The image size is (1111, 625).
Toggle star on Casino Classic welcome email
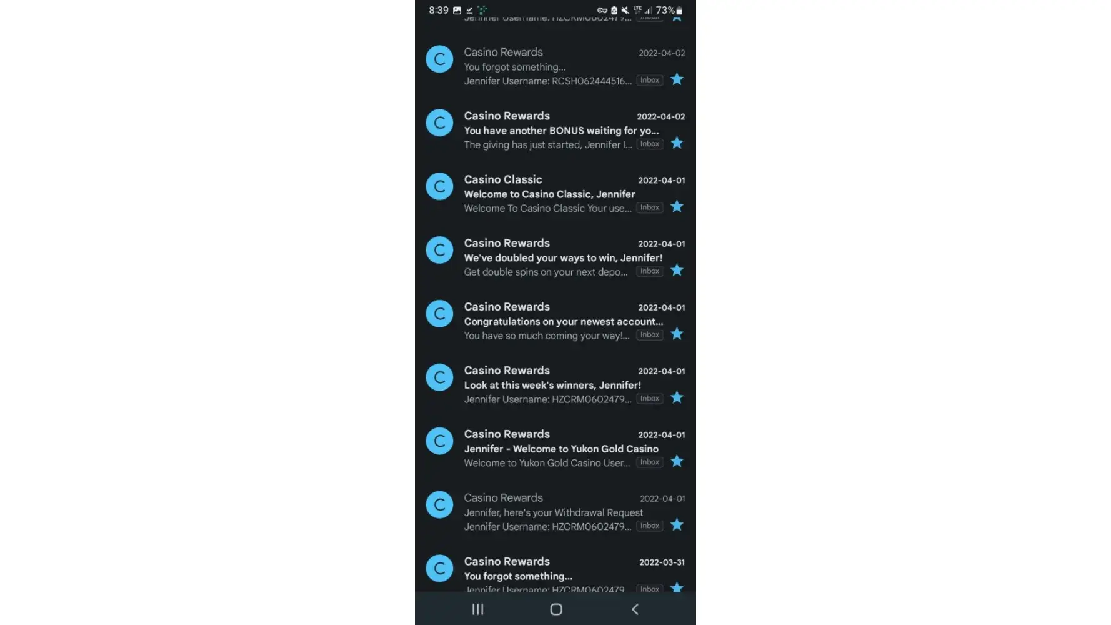click(677, 207)
